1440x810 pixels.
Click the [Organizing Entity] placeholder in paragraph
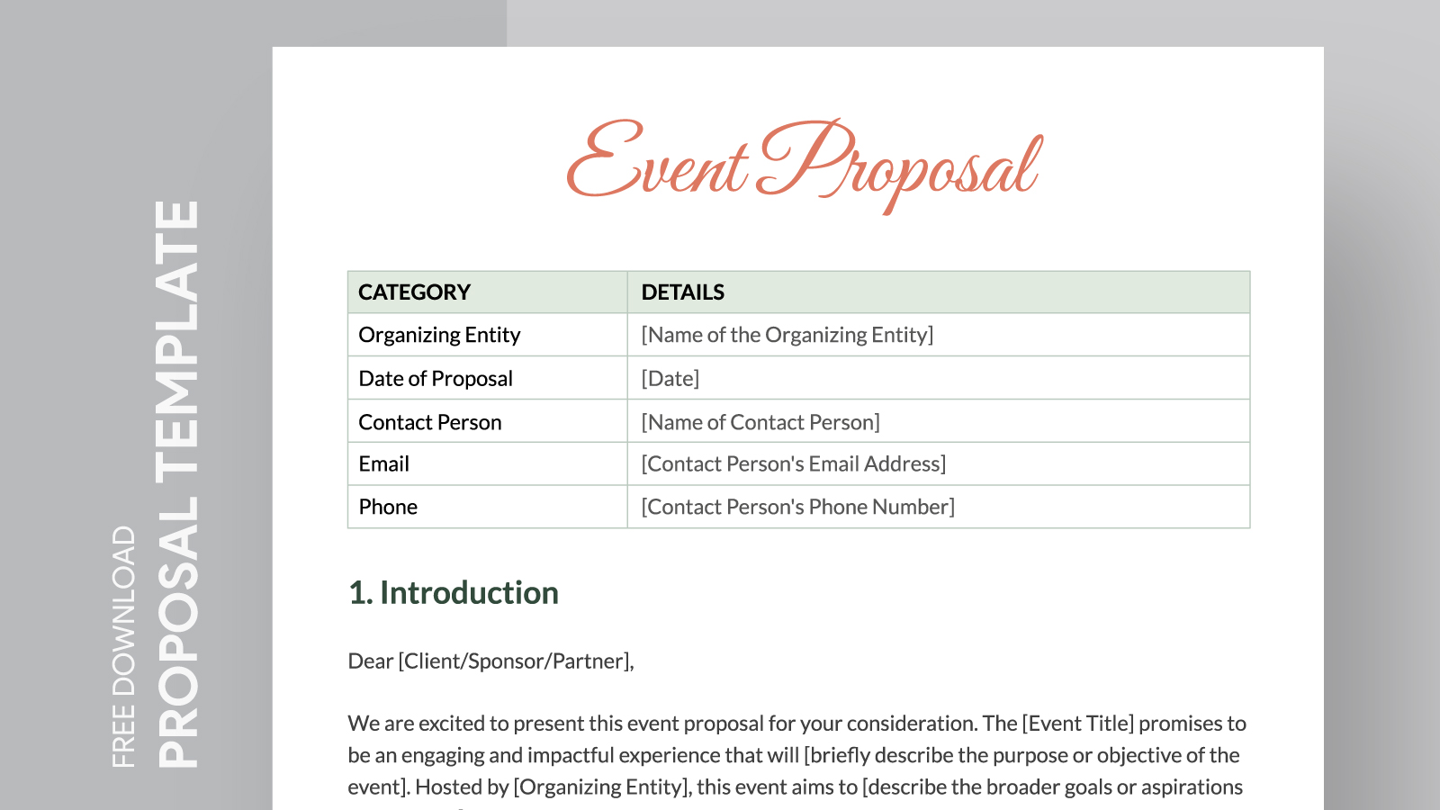tap(600, 787)
